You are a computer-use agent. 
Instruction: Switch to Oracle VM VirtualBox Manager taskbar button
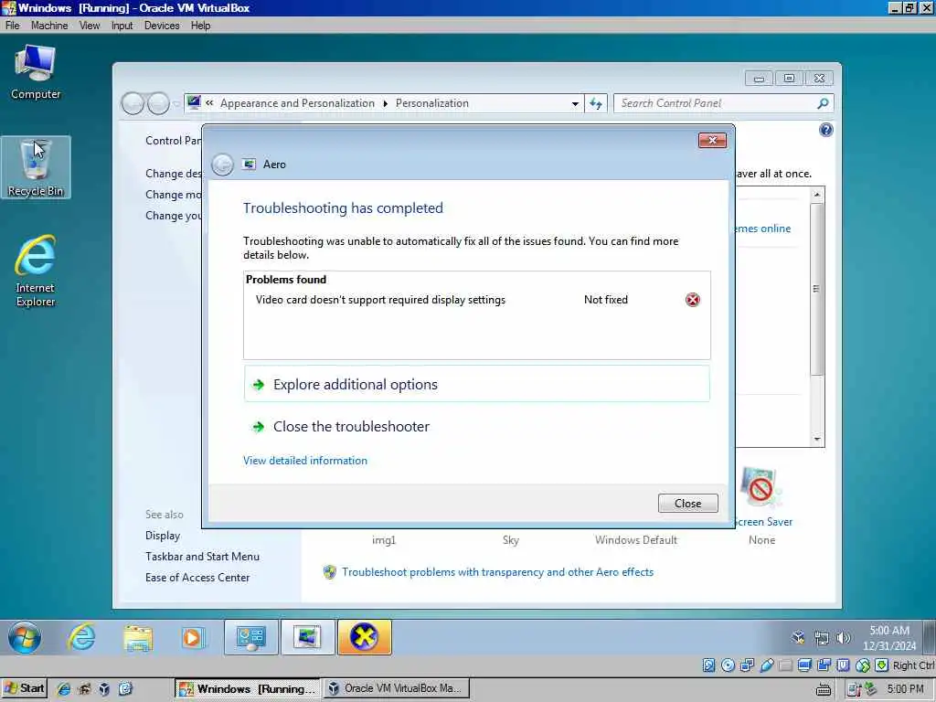pos(397,688)
